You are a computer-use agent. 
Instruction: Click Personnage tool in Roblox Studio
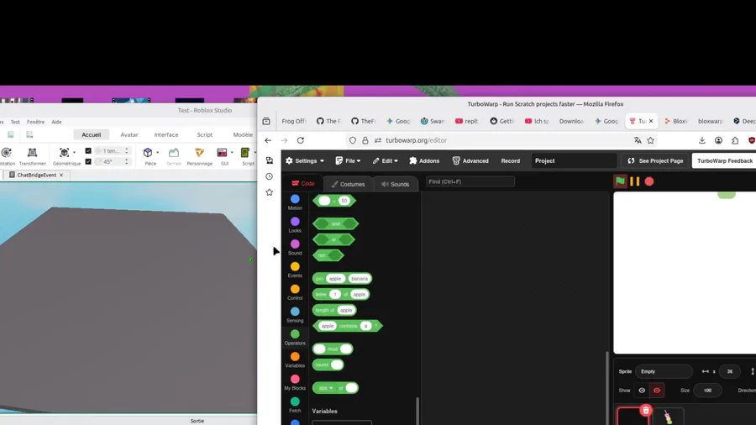point(199,156)
